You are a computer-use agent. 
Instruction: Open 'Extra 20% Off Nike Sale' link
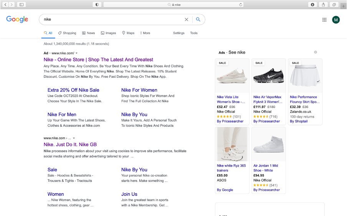pos(73,90)
